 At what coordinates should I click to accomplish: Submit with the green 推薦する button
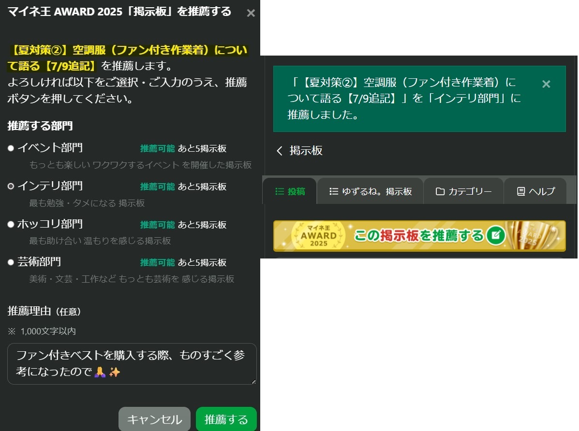click(226, 419)
